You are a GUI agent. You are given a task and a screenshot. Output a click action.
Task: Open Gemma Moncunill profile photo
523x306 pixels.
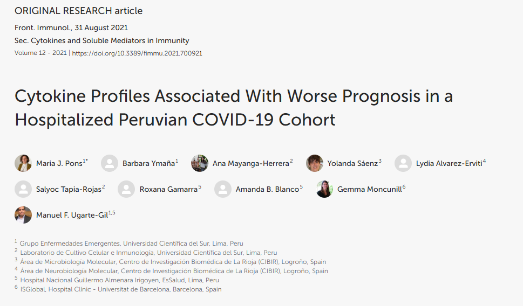[324, 189]
